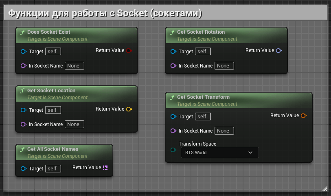
Task: Click Transform Space input pin
Action: (x=173, y=150)
